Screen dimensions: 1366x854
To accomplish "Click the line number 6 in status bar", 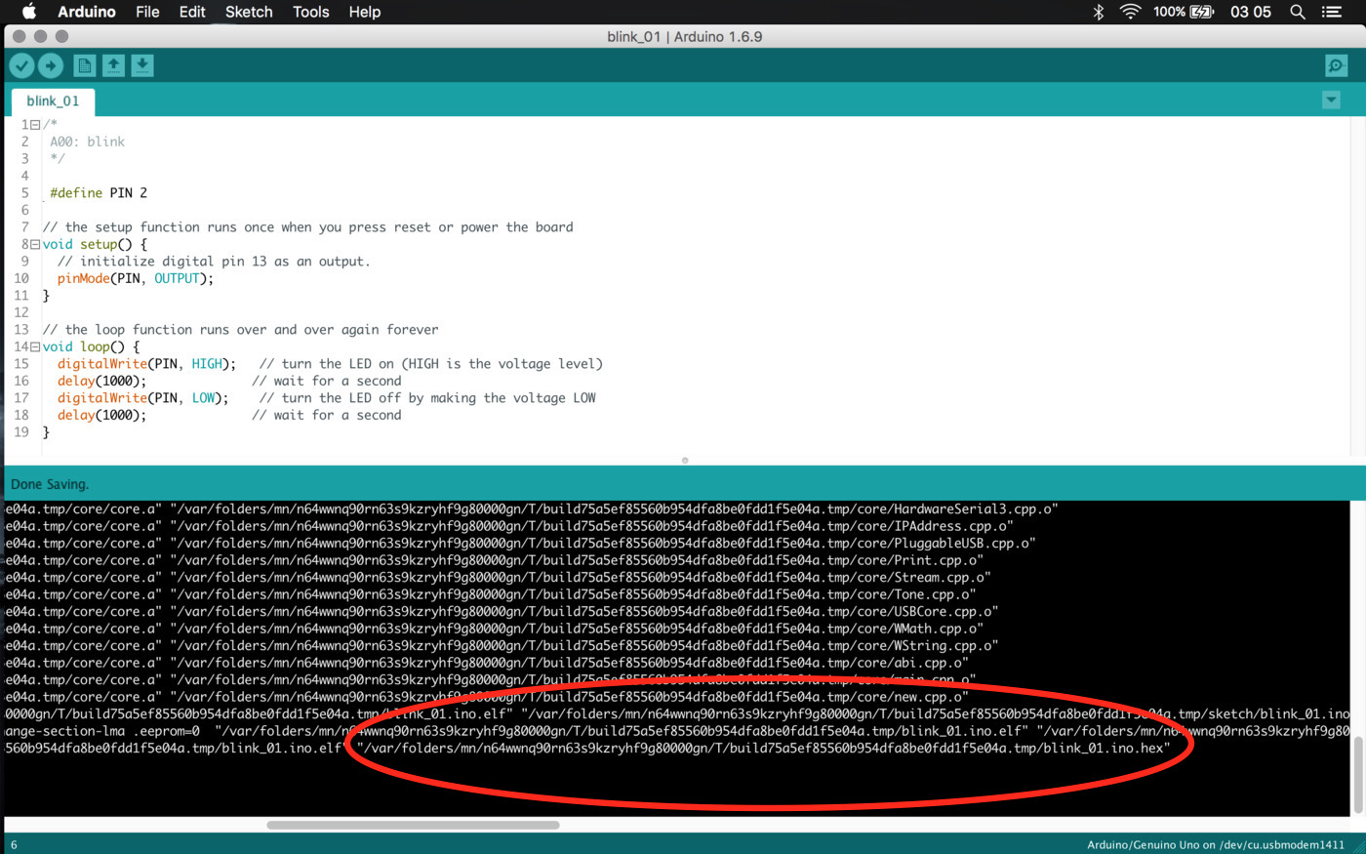I will 14,845.
